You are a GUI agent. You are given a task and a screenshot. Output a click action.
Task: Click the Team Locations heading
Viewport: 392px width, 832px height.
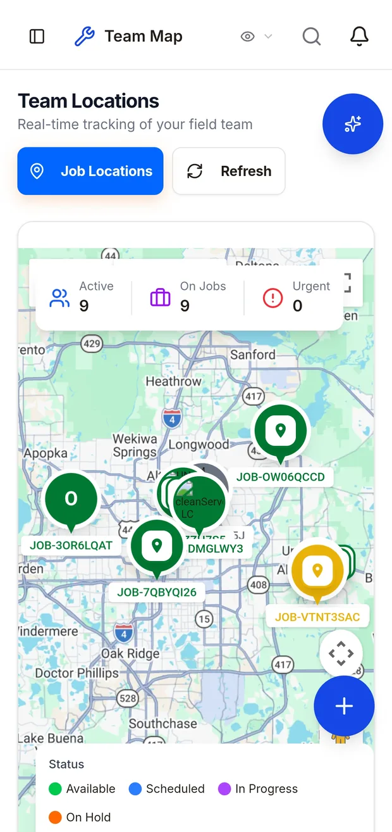point(89,101)
